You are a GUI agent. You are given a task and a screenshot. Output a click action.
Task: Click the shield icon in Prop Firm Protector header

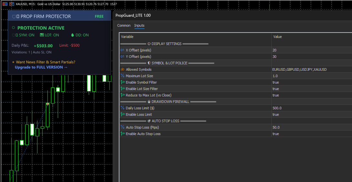tap(14, 16)
